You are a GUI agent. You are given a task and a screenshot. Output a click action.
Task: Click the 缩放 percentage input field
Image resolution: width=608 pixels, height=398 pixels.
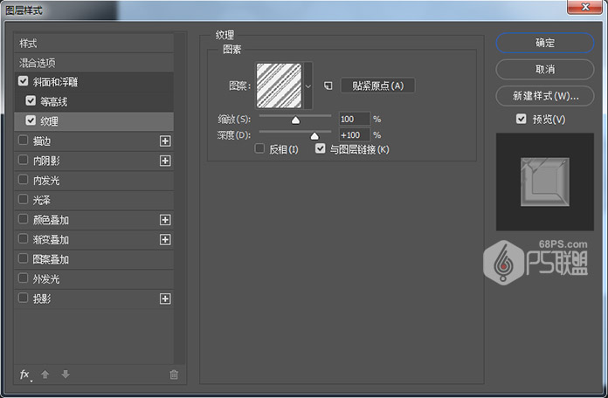coord(355,119)
